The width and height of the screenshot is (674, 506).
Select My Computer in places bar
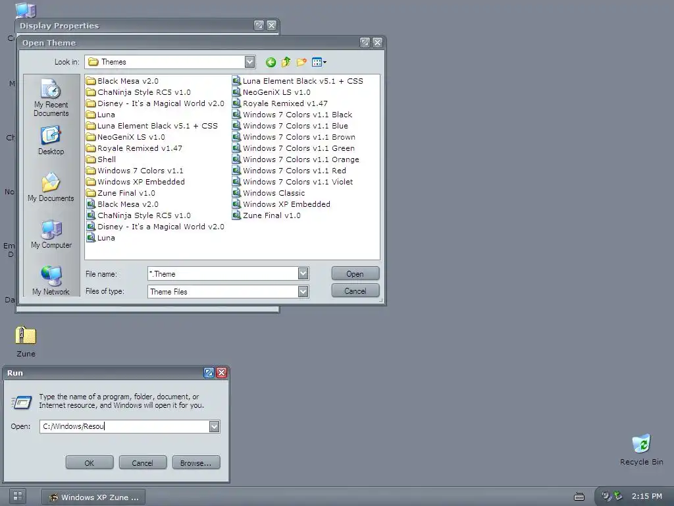point(51,234)
